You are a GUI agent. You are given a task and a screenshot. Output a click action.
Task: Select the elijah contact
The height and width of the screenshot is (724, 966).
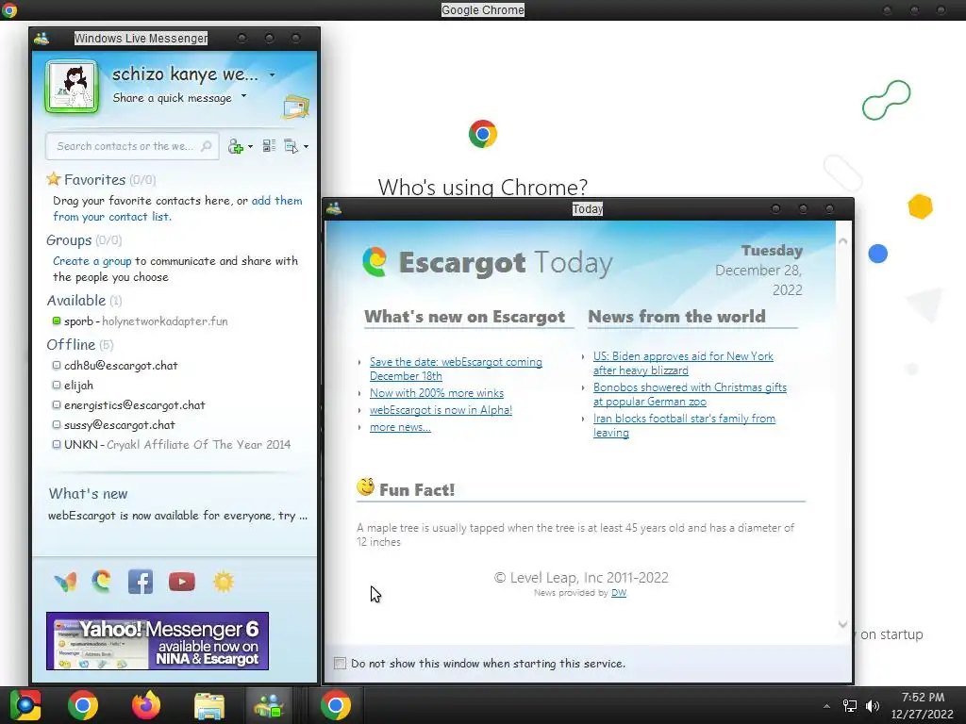click(x=73, y=386)
